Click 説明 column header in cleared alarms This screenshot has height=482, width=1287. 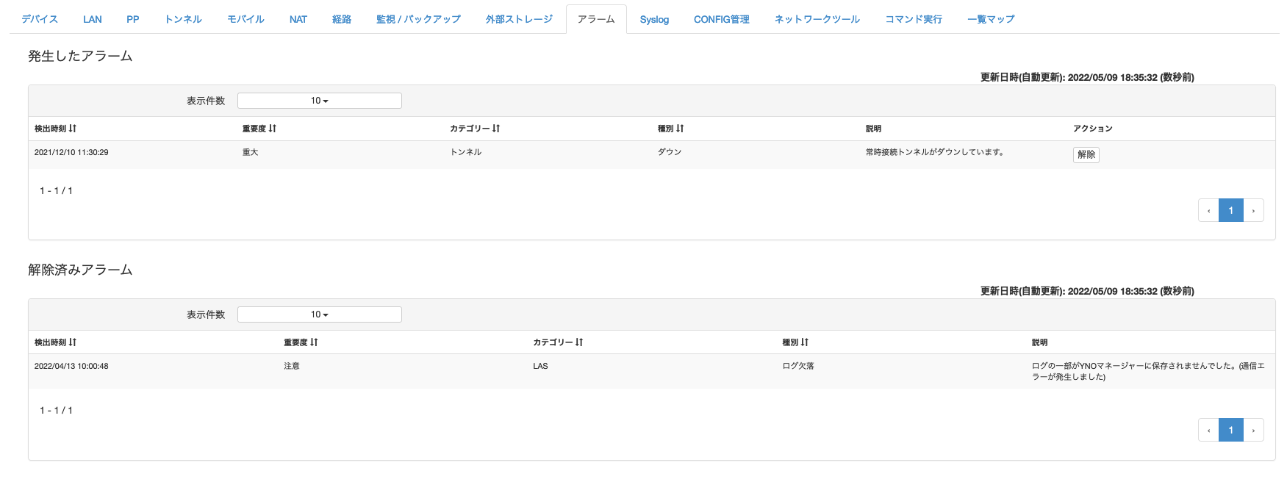coord(1039,342)
